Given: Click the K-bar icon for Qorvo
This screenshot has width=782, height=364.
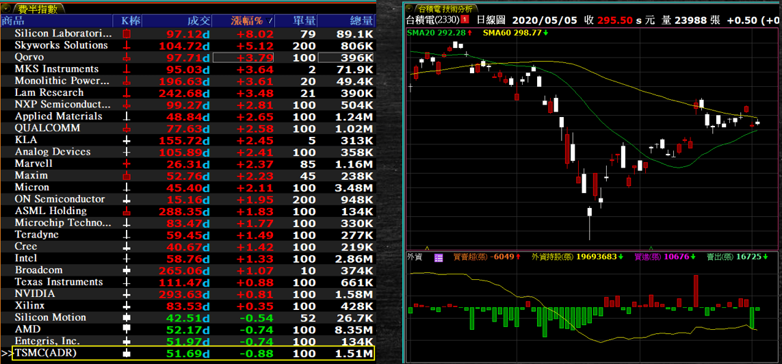Looking at the screenshot, I should [x=127, y=57].
